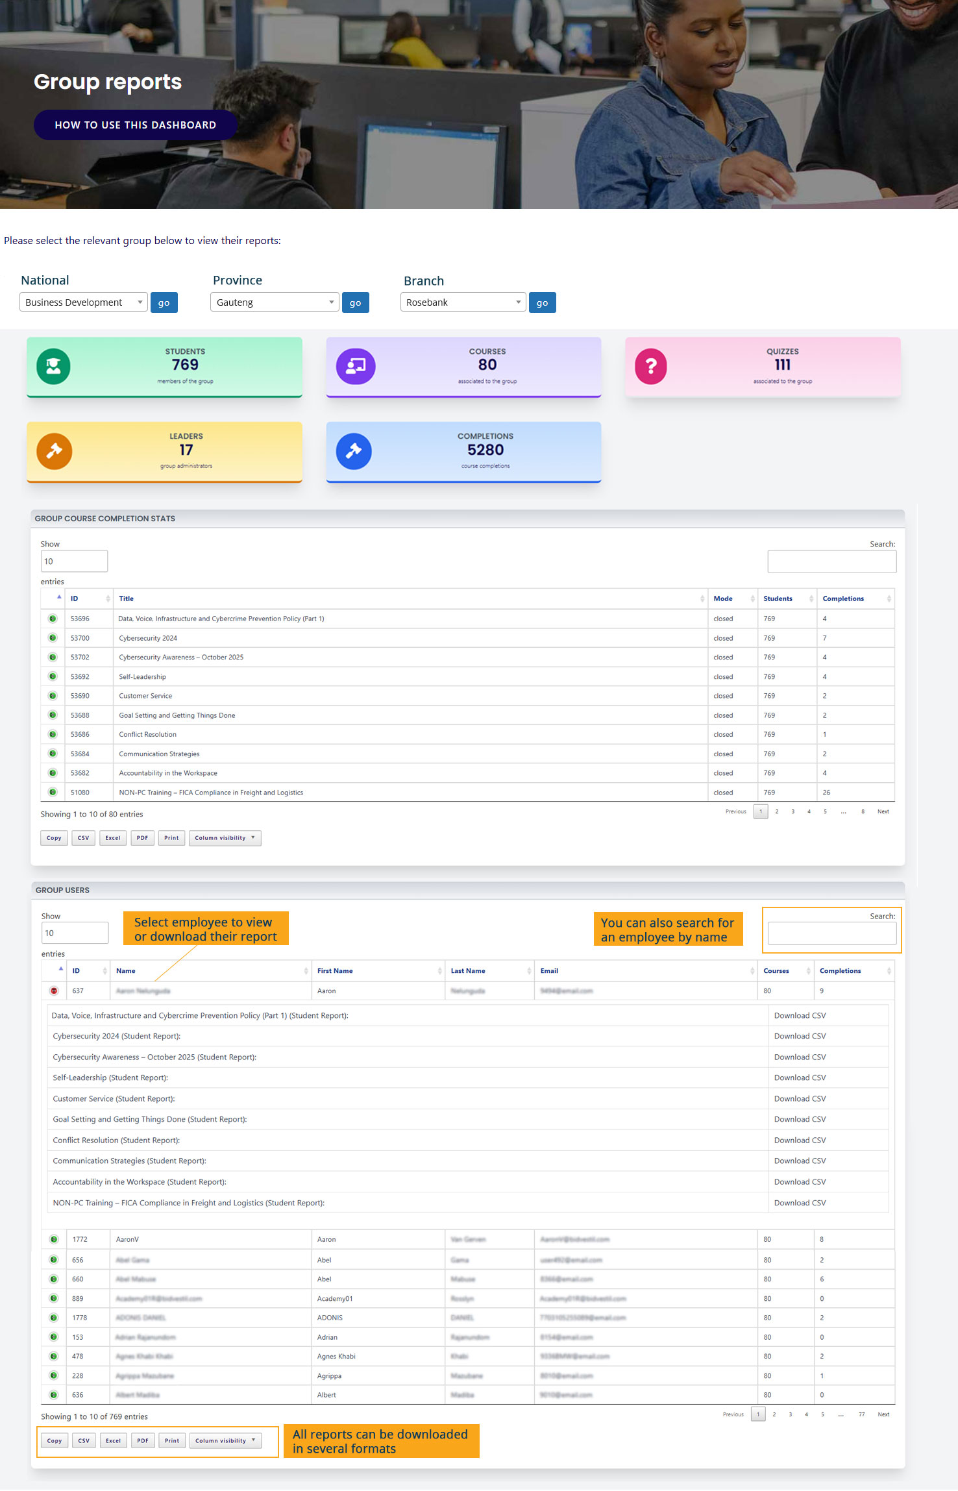Screen dimensions: 958x1491
Task: Click the pink Quizzes question mark icon
Action: pos(651,366)
